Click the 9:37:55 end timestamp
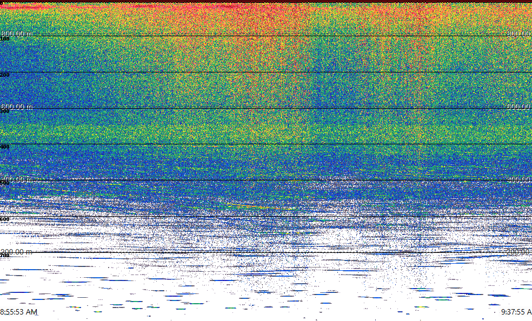 516,312
